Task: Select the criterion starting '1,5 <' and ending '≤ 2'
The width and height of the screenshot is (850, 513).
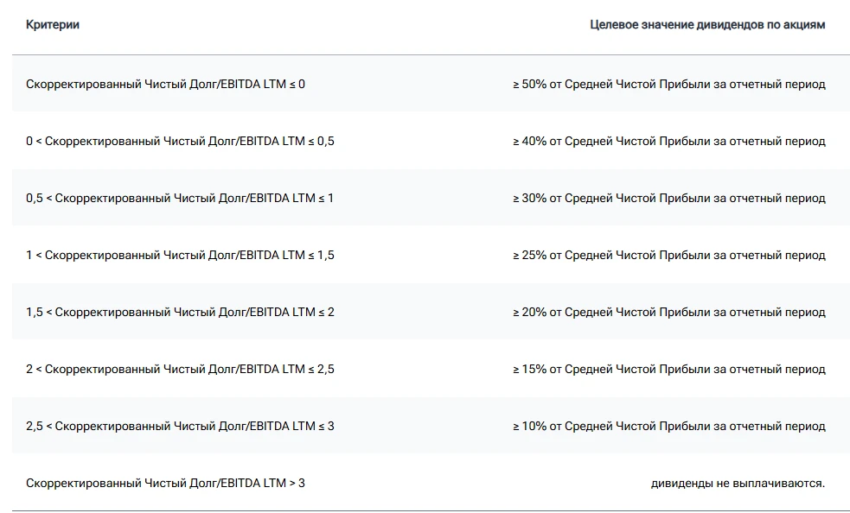Action: (180, 312)
